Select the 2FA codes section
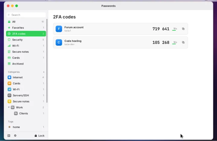This screenshot has height=141, width=217. (x=26, y=34)
